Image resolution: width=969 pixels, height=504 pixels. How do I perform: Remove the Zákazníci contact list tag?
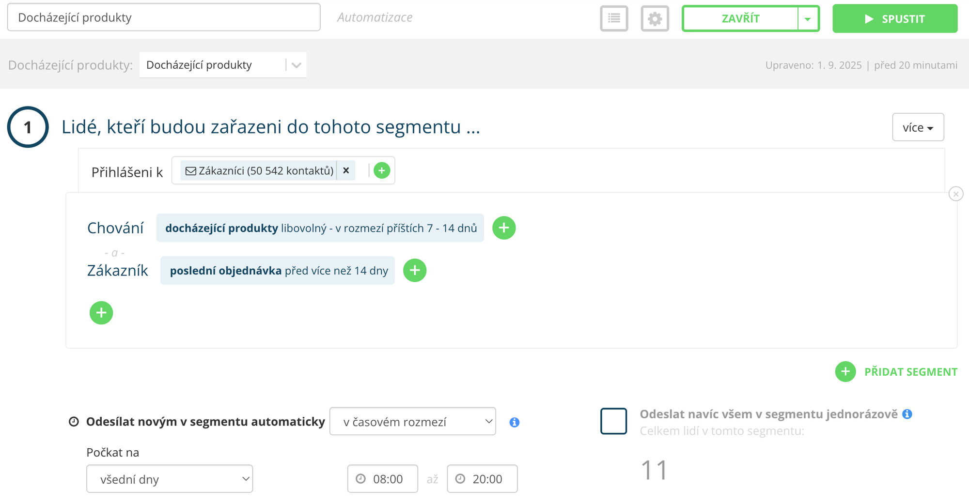[346, 170]
